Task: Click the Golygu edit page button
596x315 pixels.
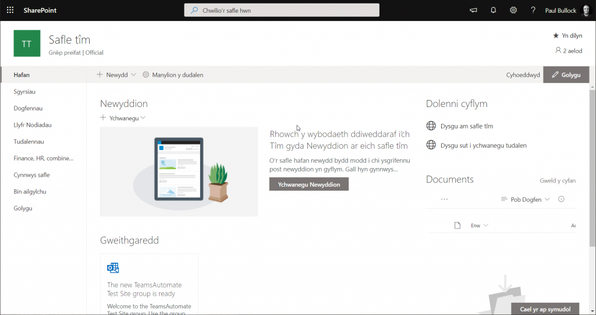Action: click(566, 75)
